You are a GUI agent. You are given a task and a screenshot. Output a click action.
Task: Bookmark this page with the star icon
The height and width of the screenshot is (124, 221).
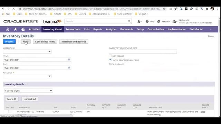click(x=164, y=9)
